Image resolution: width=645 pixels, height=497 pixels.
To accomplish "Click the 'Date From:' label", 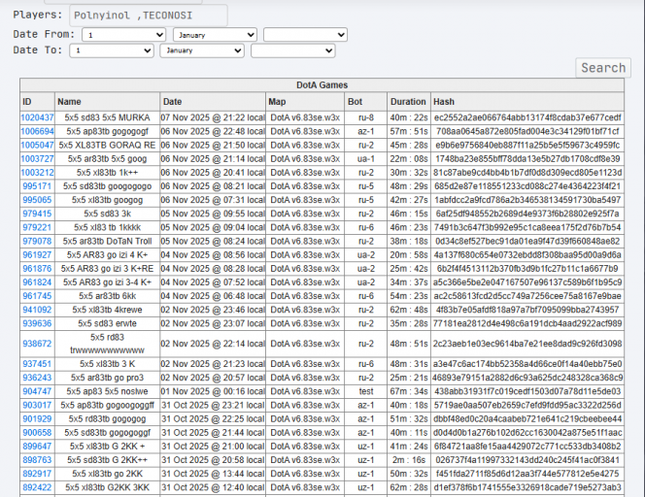I will (44, 34).
